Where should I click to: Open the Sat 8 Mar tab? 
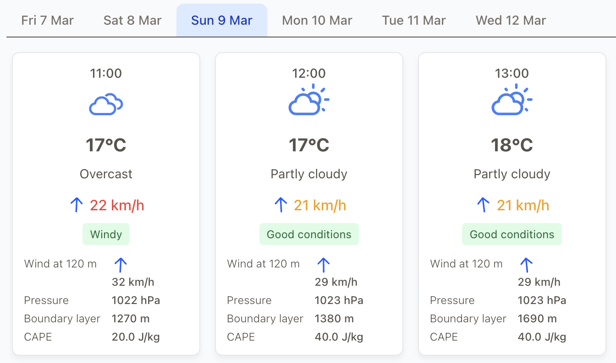tap(132, 21)
